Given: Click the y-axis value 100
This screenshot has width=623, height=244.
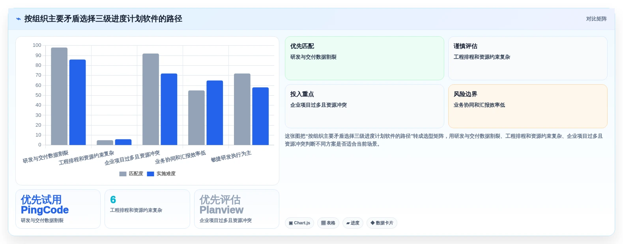Looking at the screenshot, I should (x=37, y=45).
